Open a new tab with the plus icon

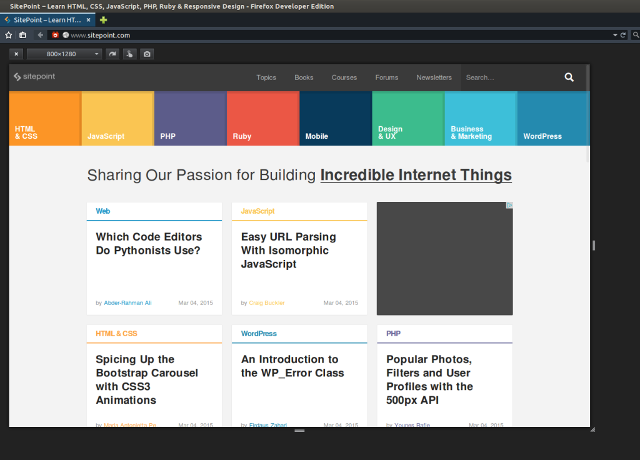104,20
